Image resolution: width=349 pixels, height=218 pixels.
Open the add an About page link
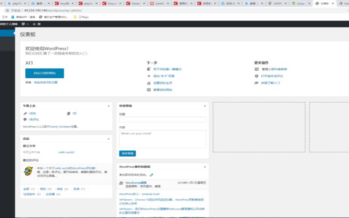click(x=164, y=76)
